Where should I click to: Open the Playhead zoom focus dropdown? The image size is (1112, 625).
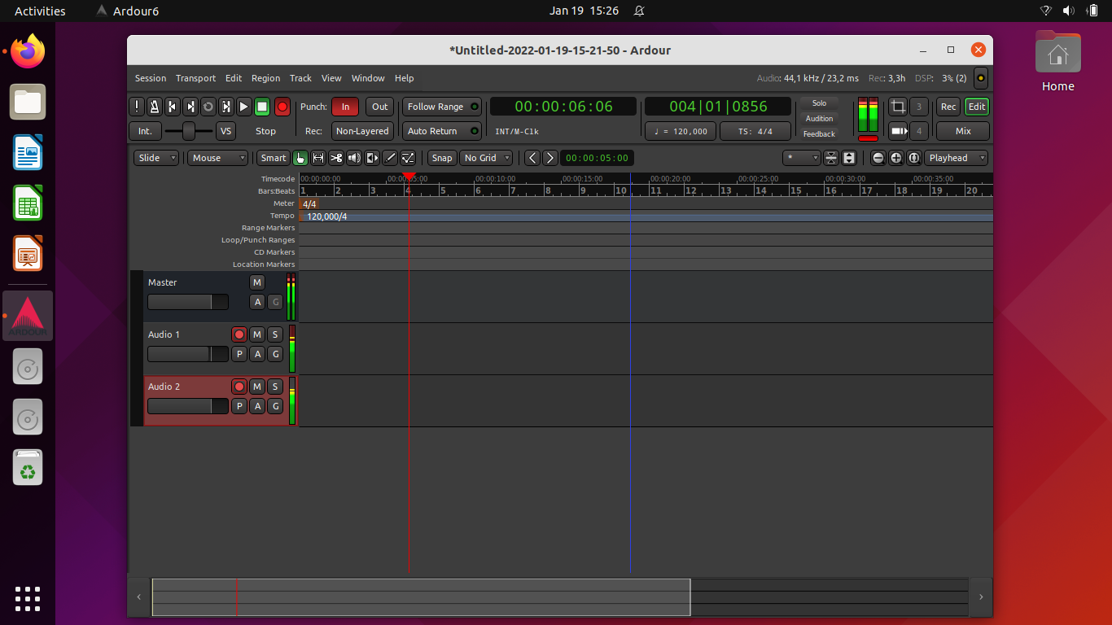956,158
